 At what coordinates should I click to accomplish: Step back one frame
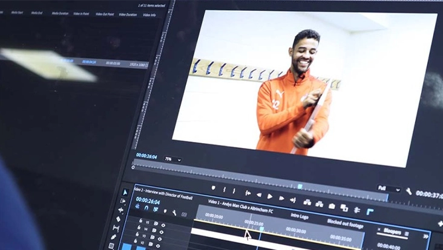pyautogui.click(x=259, y=194)
